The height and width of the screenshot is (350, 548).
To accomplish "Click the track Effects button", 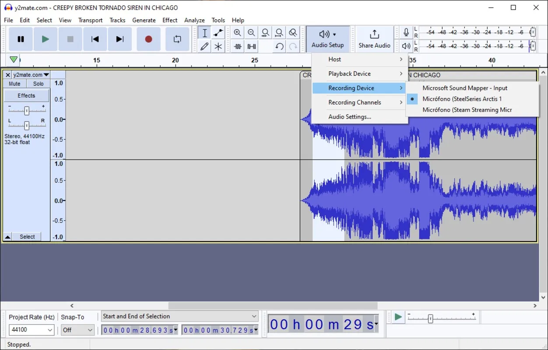I will coord(26,95).
